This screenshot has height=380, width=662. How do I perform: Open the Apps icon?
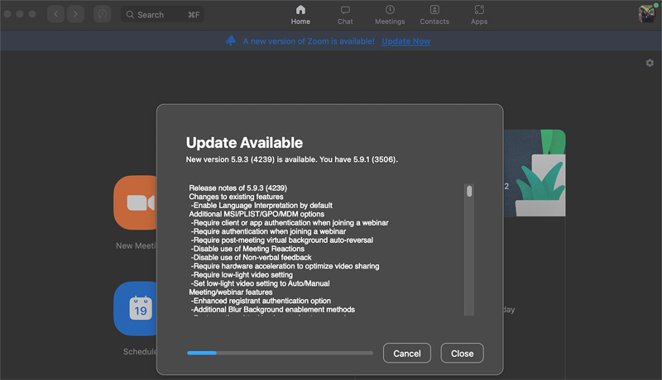[479, 14]
